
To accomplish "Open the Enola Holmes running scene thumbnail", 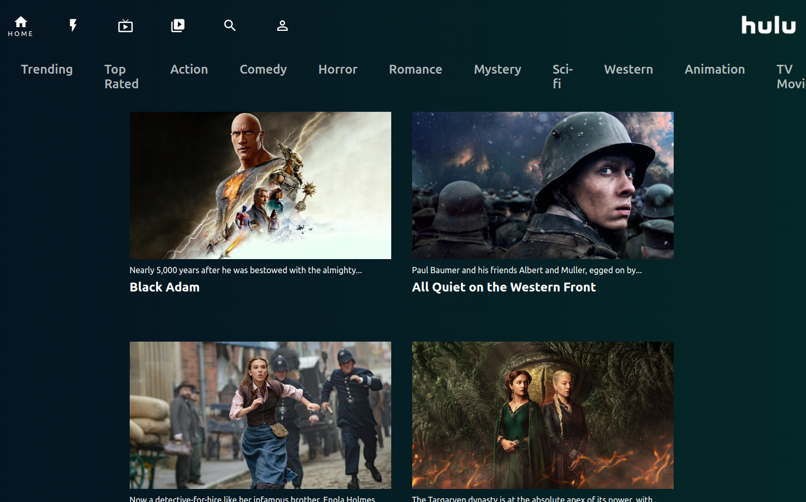I will pyautogui.click(x=260, y=415).
